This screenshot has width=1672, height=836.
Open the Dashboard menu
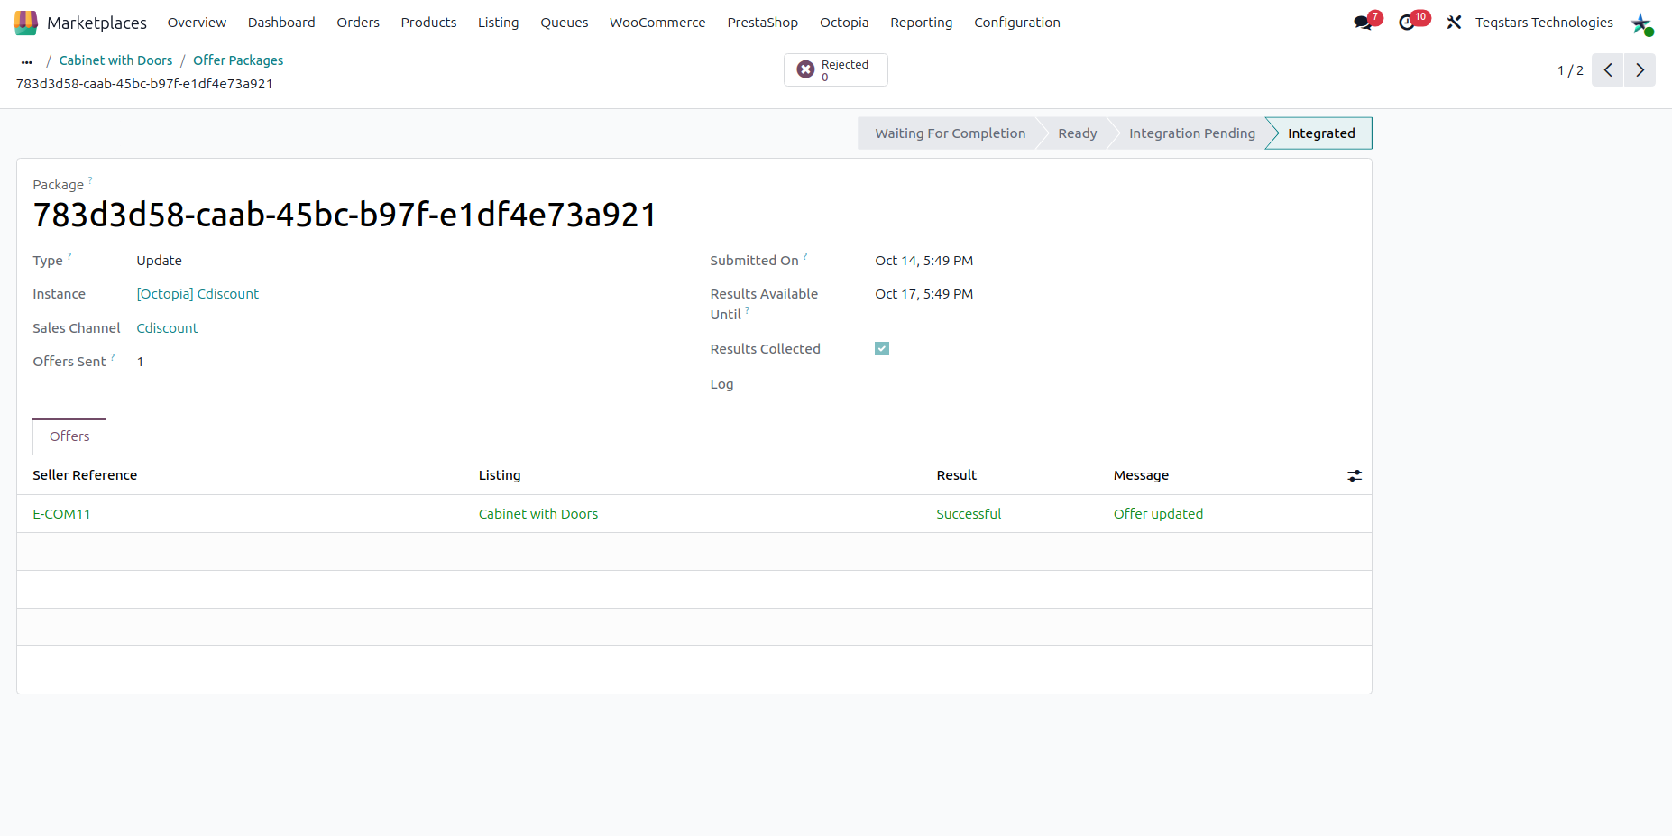(281, 23)
